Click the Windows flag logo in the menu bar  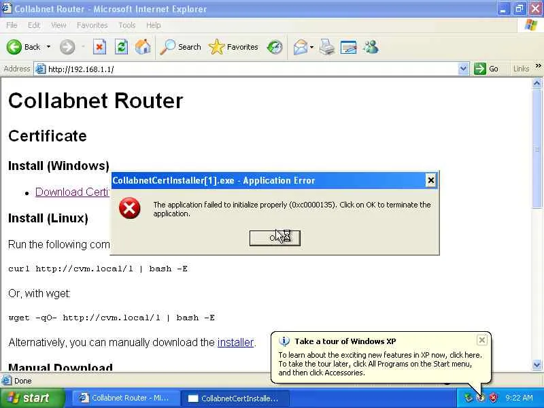(x=530, y=25)
